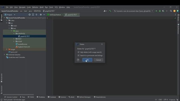Expand the SOAP package
Screen dimensions: 180x101
tap(14, 42)
